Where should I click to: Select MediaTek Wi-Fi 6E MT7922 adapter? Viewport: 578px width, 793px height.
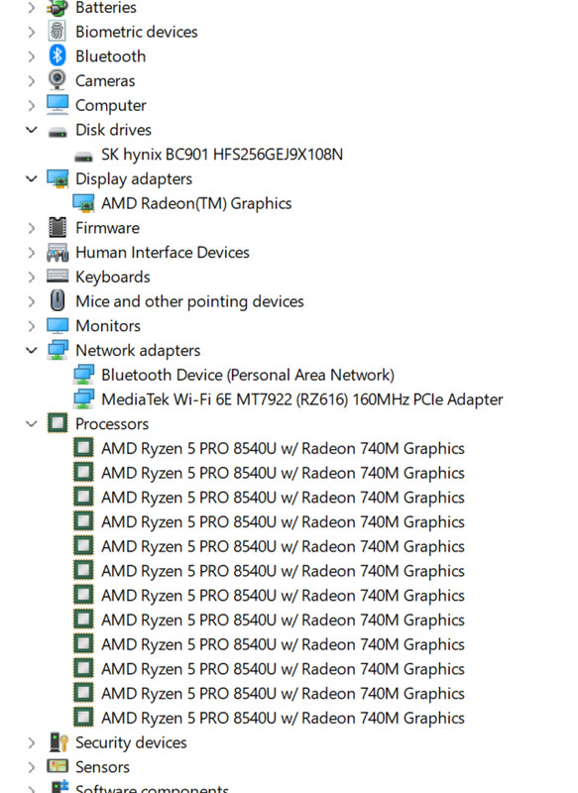[x=302, y=399]
